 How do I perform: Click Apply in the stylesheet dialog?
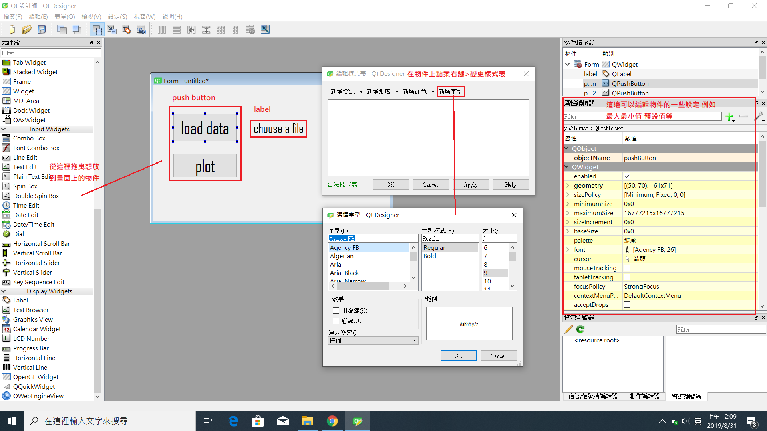[471, 185]
